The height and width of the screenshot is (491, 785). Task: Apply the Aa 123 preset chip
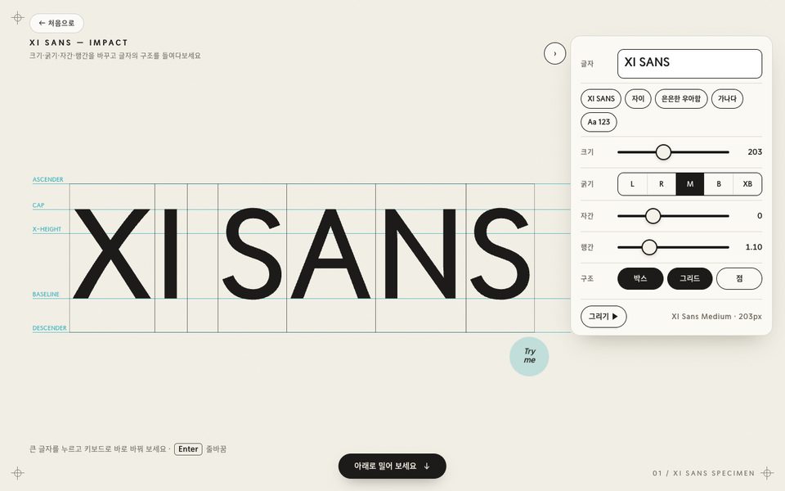point(599,122)
